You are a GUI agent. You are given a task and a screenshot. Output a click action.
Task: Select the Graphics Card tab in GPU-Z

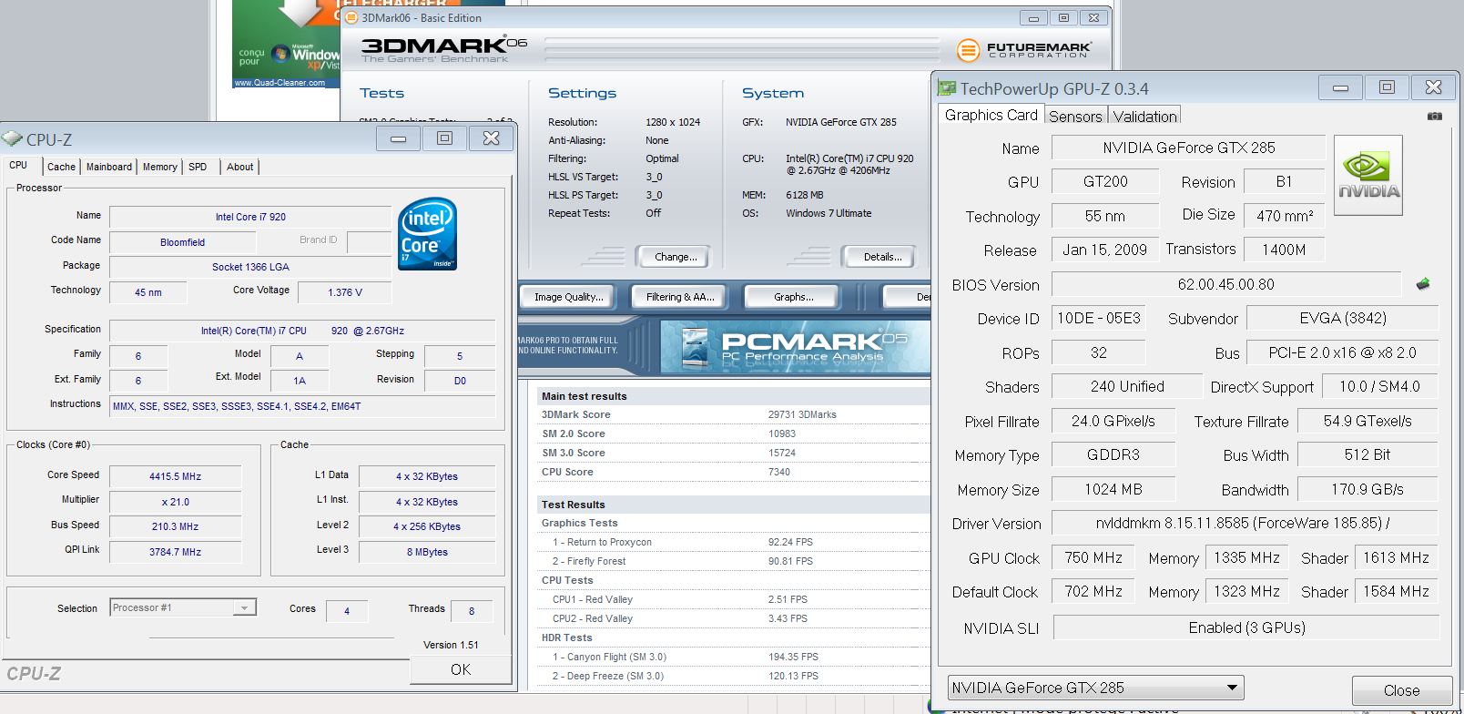(x=991, y=115)
